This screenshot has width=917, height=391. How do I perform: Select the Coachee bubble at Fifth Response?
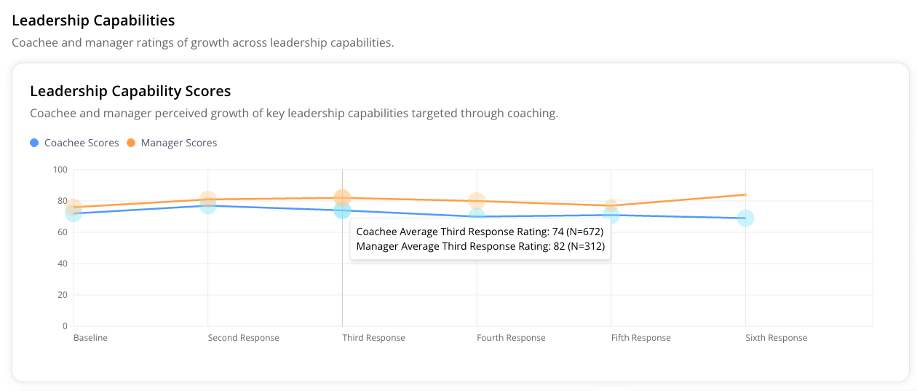pos(611,216)
